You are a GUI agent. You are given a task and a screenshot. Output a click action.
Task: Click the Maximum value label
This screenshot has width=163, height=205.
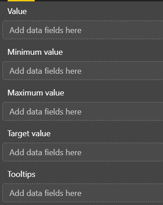(36, 93)
